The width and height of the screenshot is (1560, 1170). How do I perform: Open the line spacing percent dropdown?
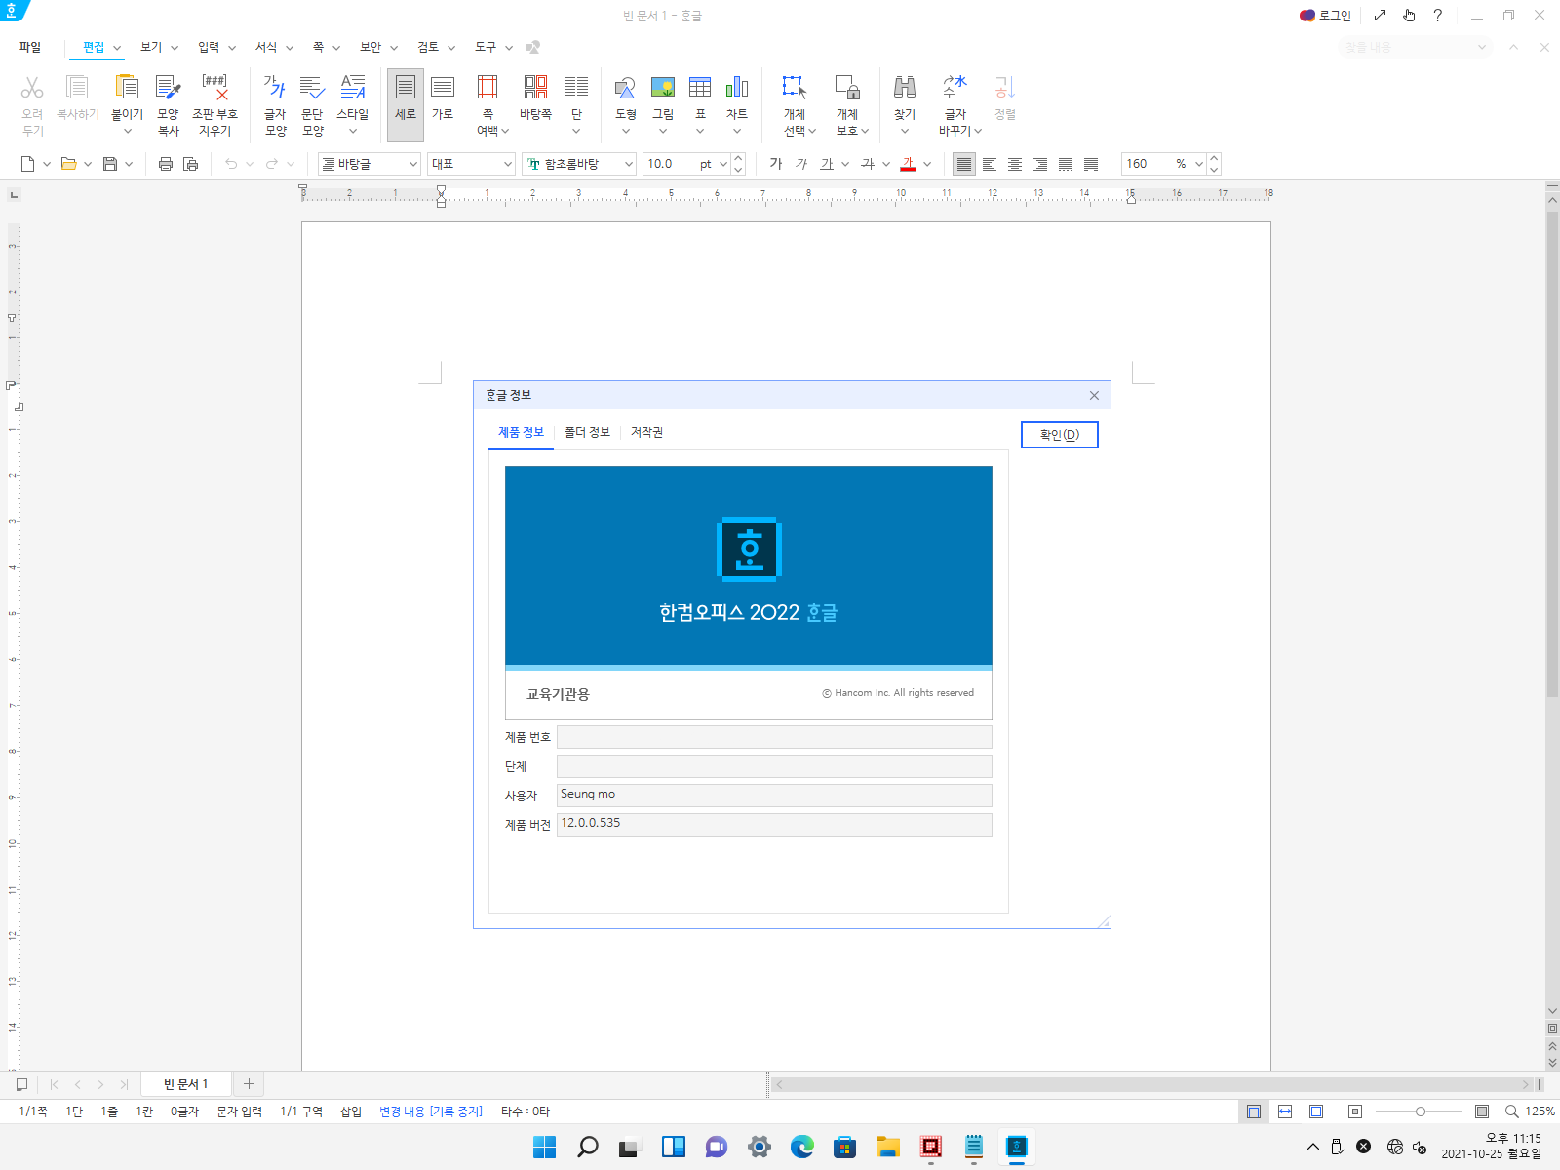coord(1199,164)
